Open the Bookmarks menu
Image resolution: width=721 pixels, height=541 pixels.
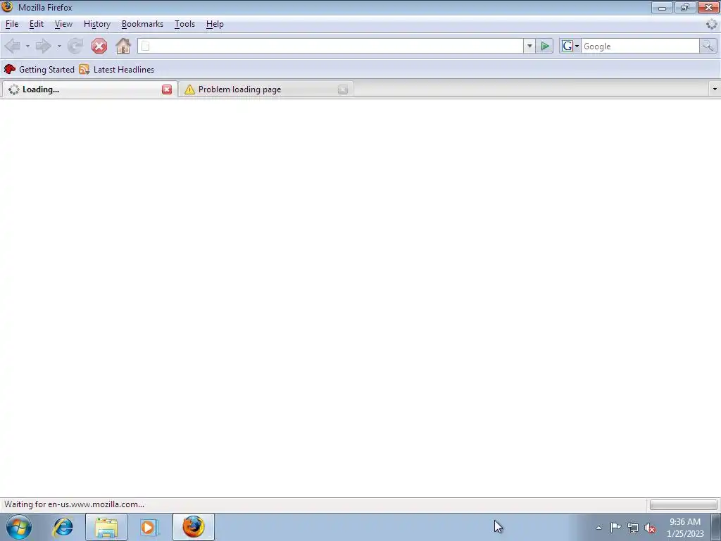click(x=142, y=24)
